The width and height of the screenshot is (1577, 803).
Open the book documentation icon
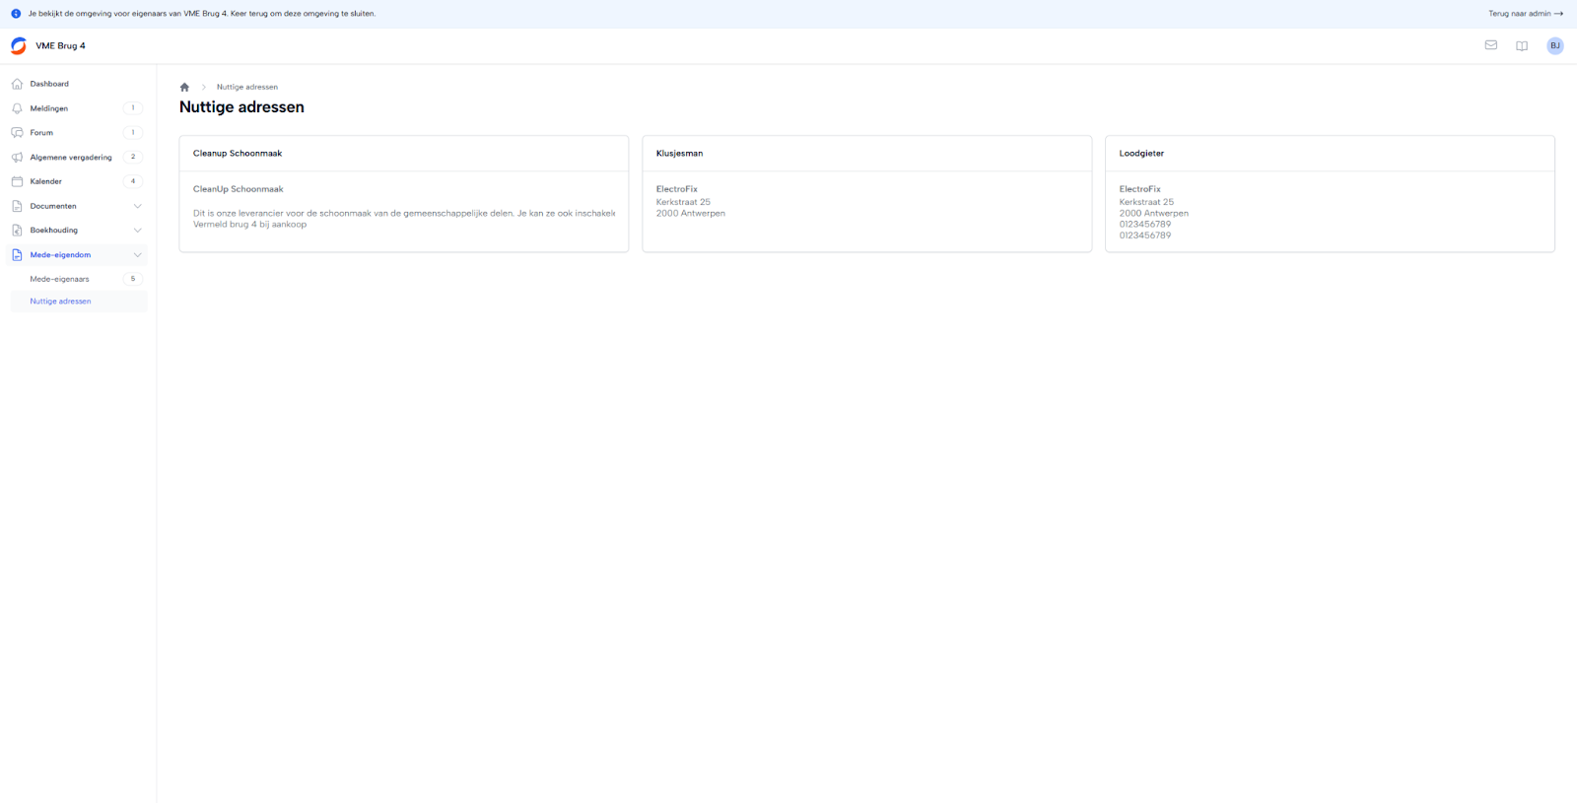coord(1522,46)
